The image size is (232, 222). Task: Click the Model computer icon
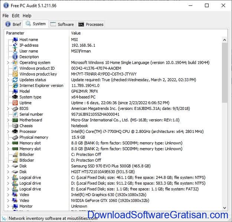pyautogui.click(x=15, y=91)
